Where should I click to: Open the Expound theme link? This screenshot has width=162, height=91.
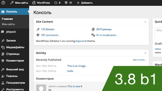point(81,41)
